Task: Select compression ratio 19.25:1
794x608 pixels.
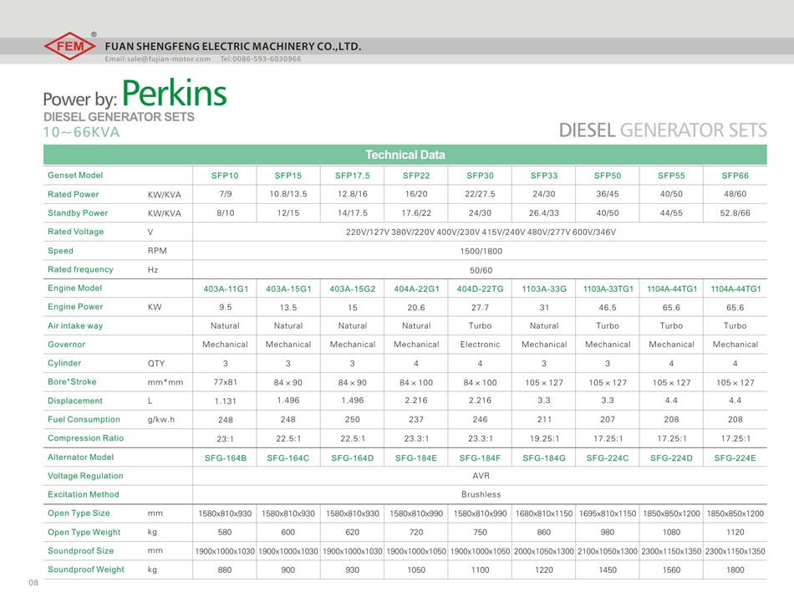Action: tap(544, 439)
